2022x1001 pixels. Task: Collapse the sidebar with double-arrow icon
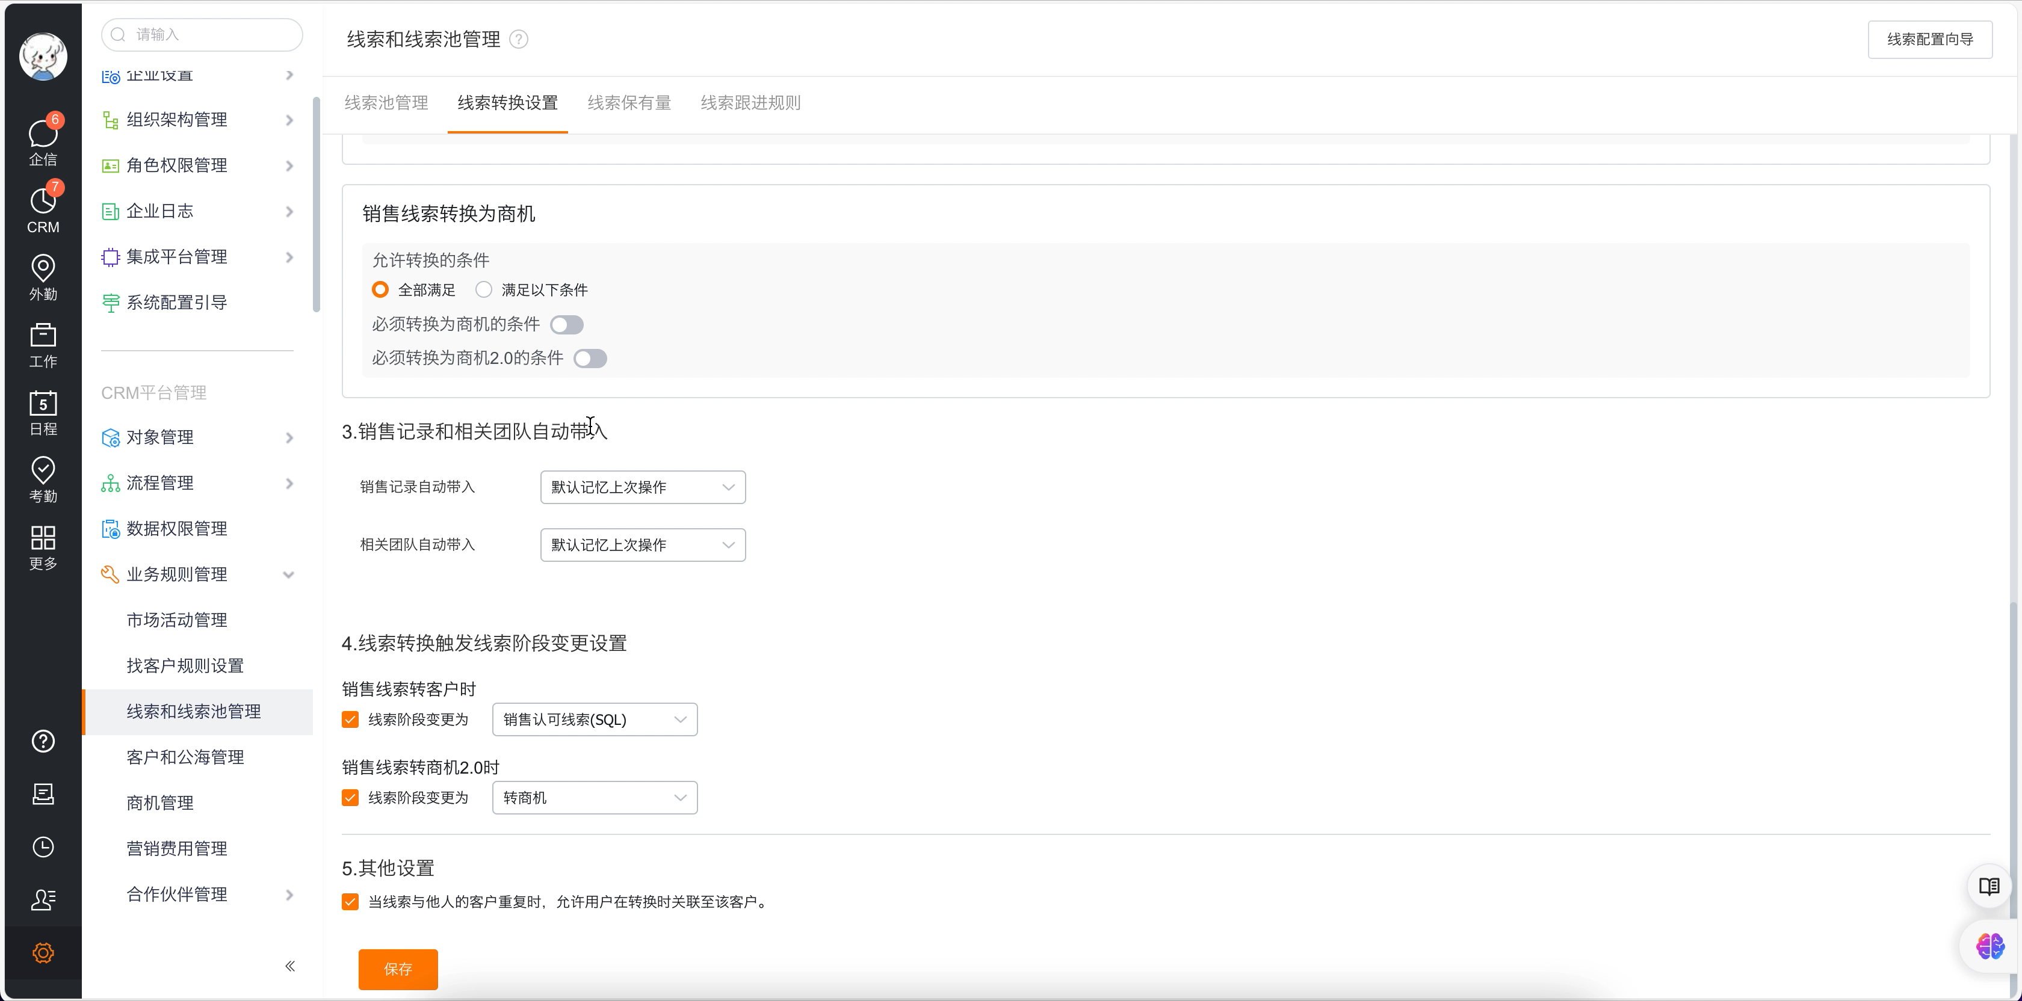click(x=289, y=966)
